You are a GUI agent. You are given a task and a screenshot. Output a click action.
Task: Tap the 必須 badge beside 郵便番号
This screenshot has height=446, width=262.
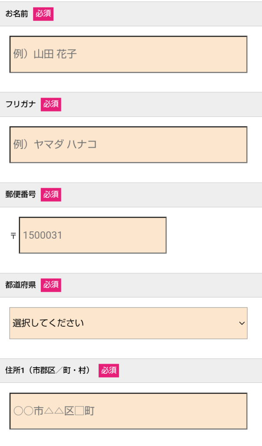51,195
